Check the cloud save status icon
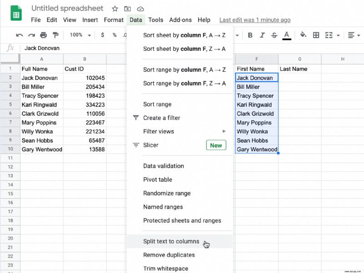364x273 pixels. (x=141, y=9)
